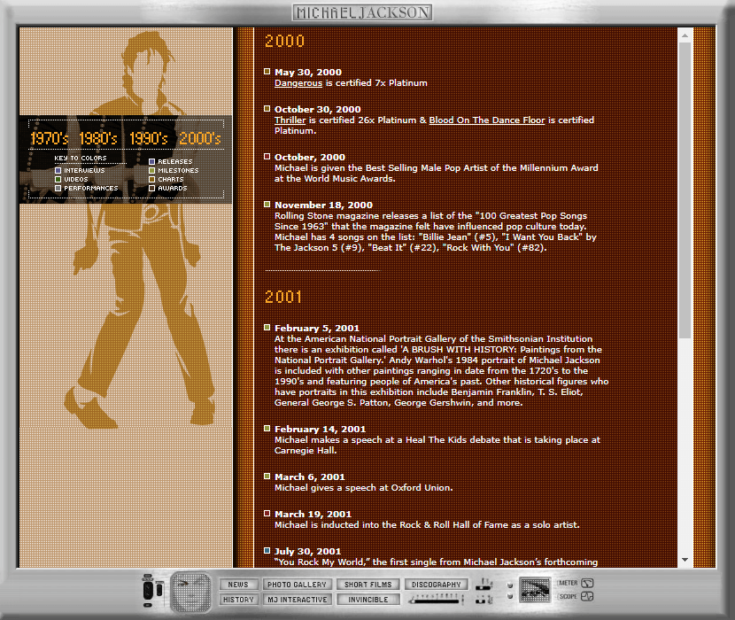Open the HISTORY section

coord(238,600)
